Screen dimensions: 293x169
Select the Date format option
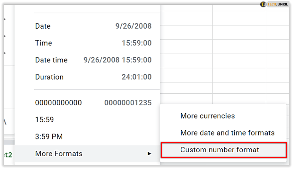click(x=43, y=26)
